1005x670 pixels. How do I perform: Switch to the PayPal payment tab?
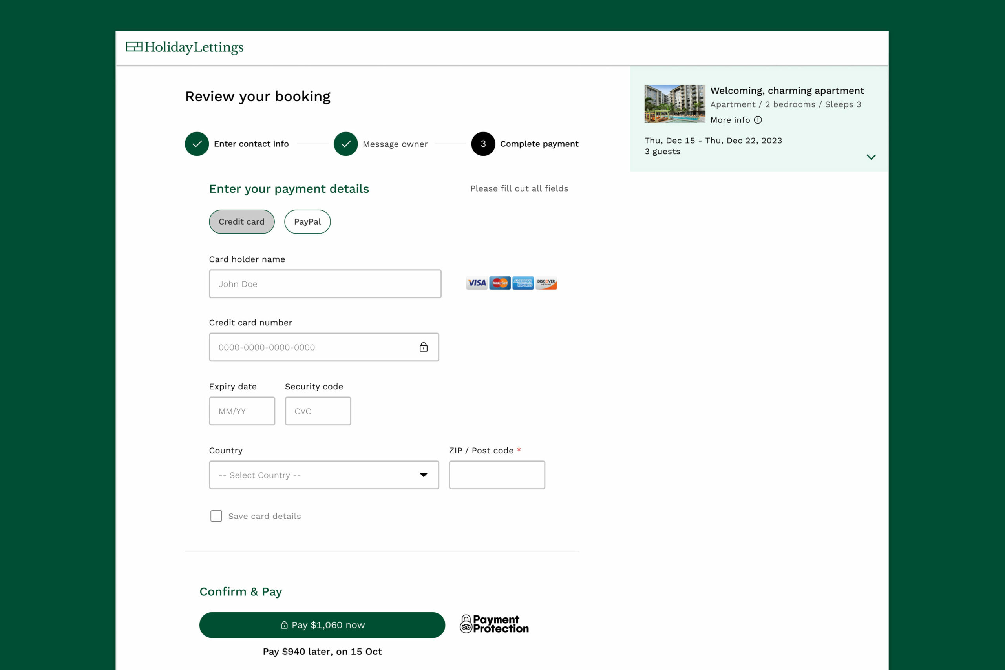(x=307, y=222)
